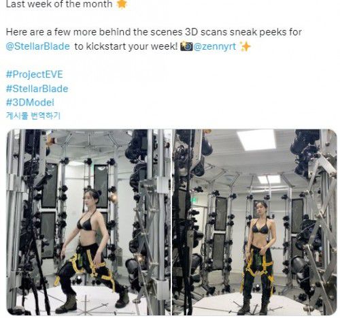Screen dimensions: 340x318
Task: Click the camera emoji before @zennyrt
Action: tap(186, 46)
